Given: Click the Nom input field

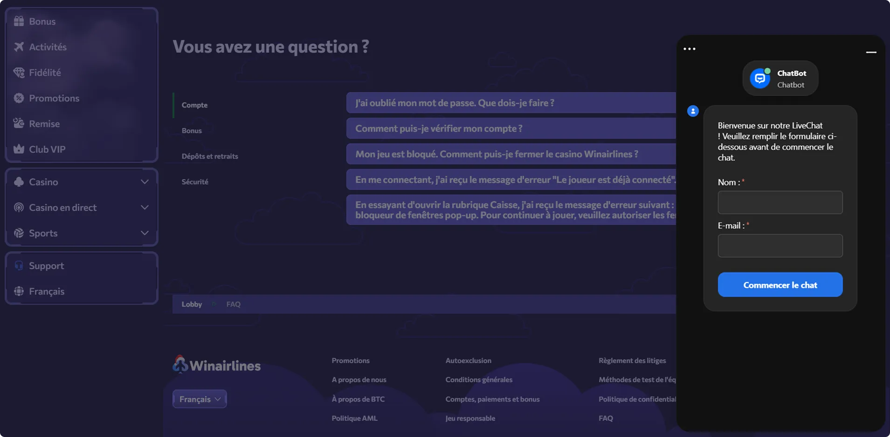Looking at the screenshot, I should [780, 202].
